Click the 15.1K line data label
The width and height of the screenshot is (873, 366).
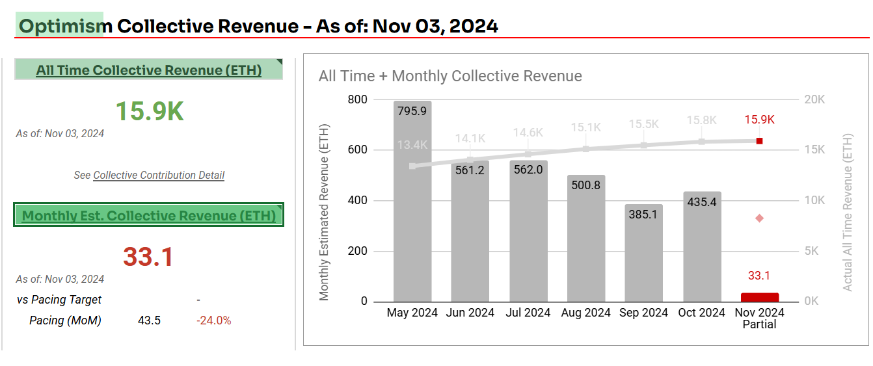tap(586, 127)
